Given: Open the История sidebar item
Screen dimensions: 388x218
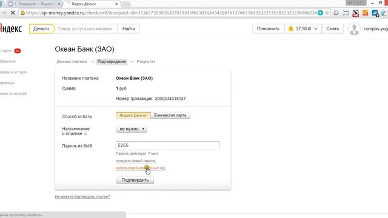Looking at the screenshot, I should tap(5, 51).
